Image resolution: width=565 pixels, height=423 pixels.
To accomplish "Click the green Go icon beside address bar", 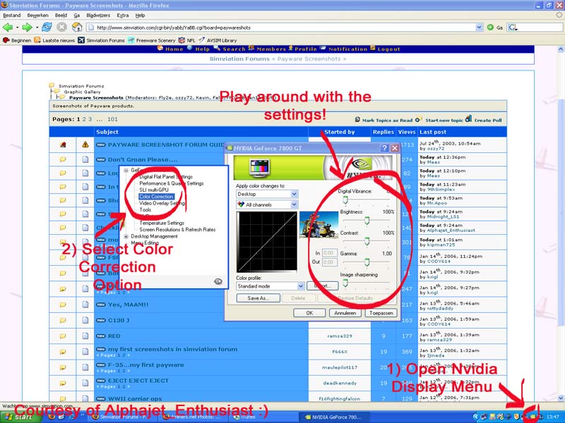I will tap(490, 27).
